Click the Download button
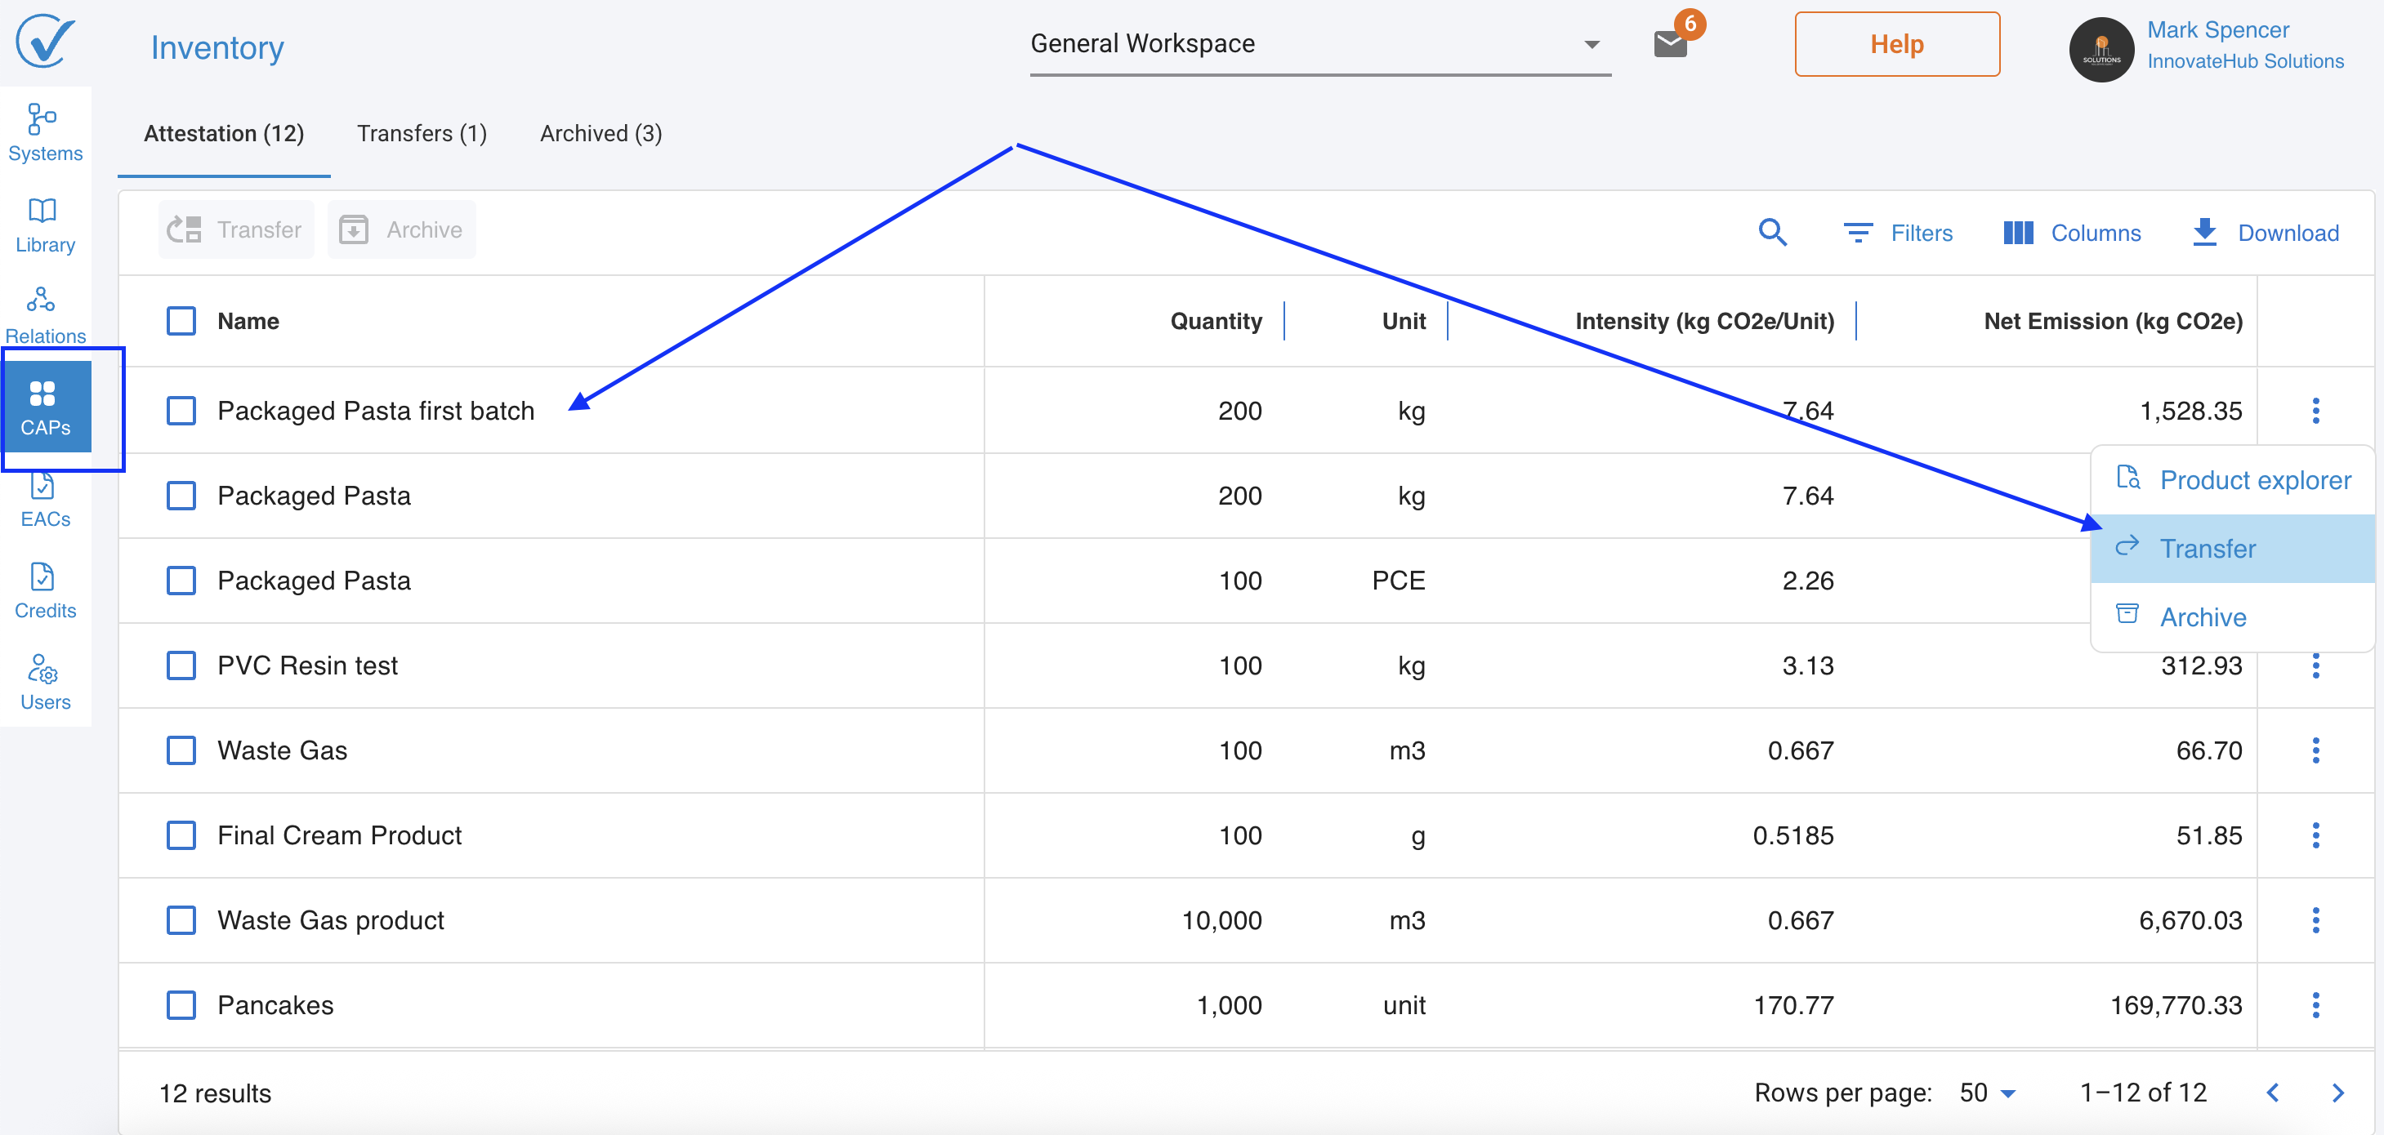The image size is (2384, 1135). (2265, 232)
